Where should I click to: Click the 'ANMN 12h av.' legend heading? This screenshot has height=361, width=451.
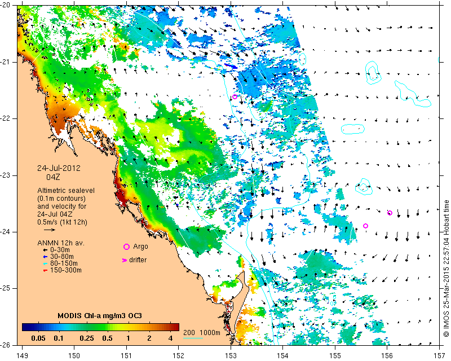point(61,243)
